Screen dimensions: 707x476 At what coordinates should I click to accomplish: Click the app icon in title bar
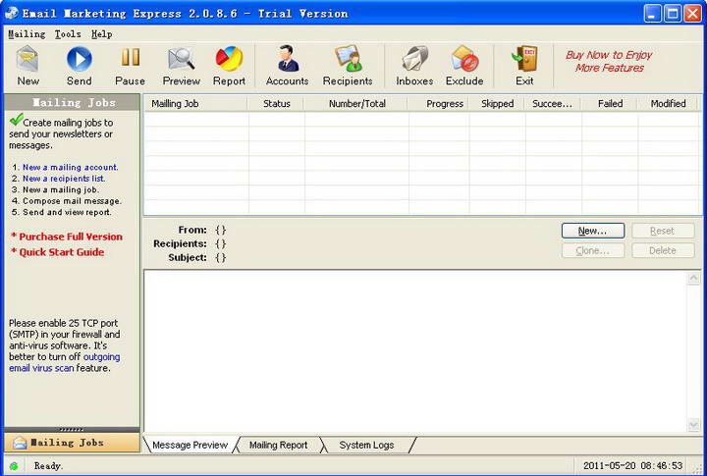tap(11, 13)
